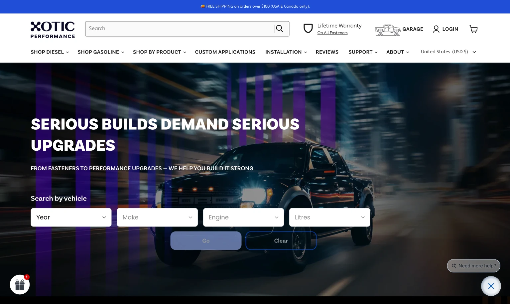Open the Year dropdown
510x304 pixels.
(x=71, y=218)
